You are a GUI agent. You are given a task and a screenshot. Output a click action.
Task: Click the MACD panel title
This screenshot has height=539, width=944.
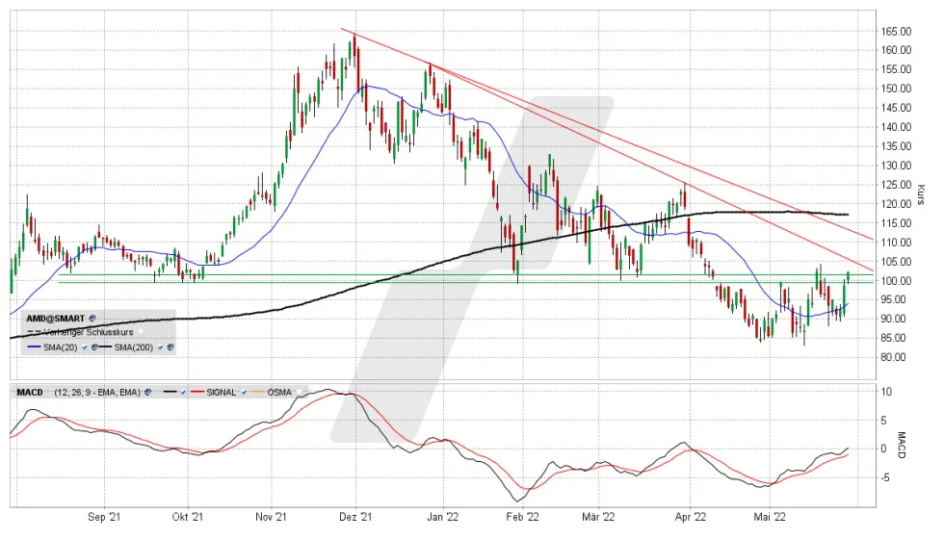click(29, 393)
